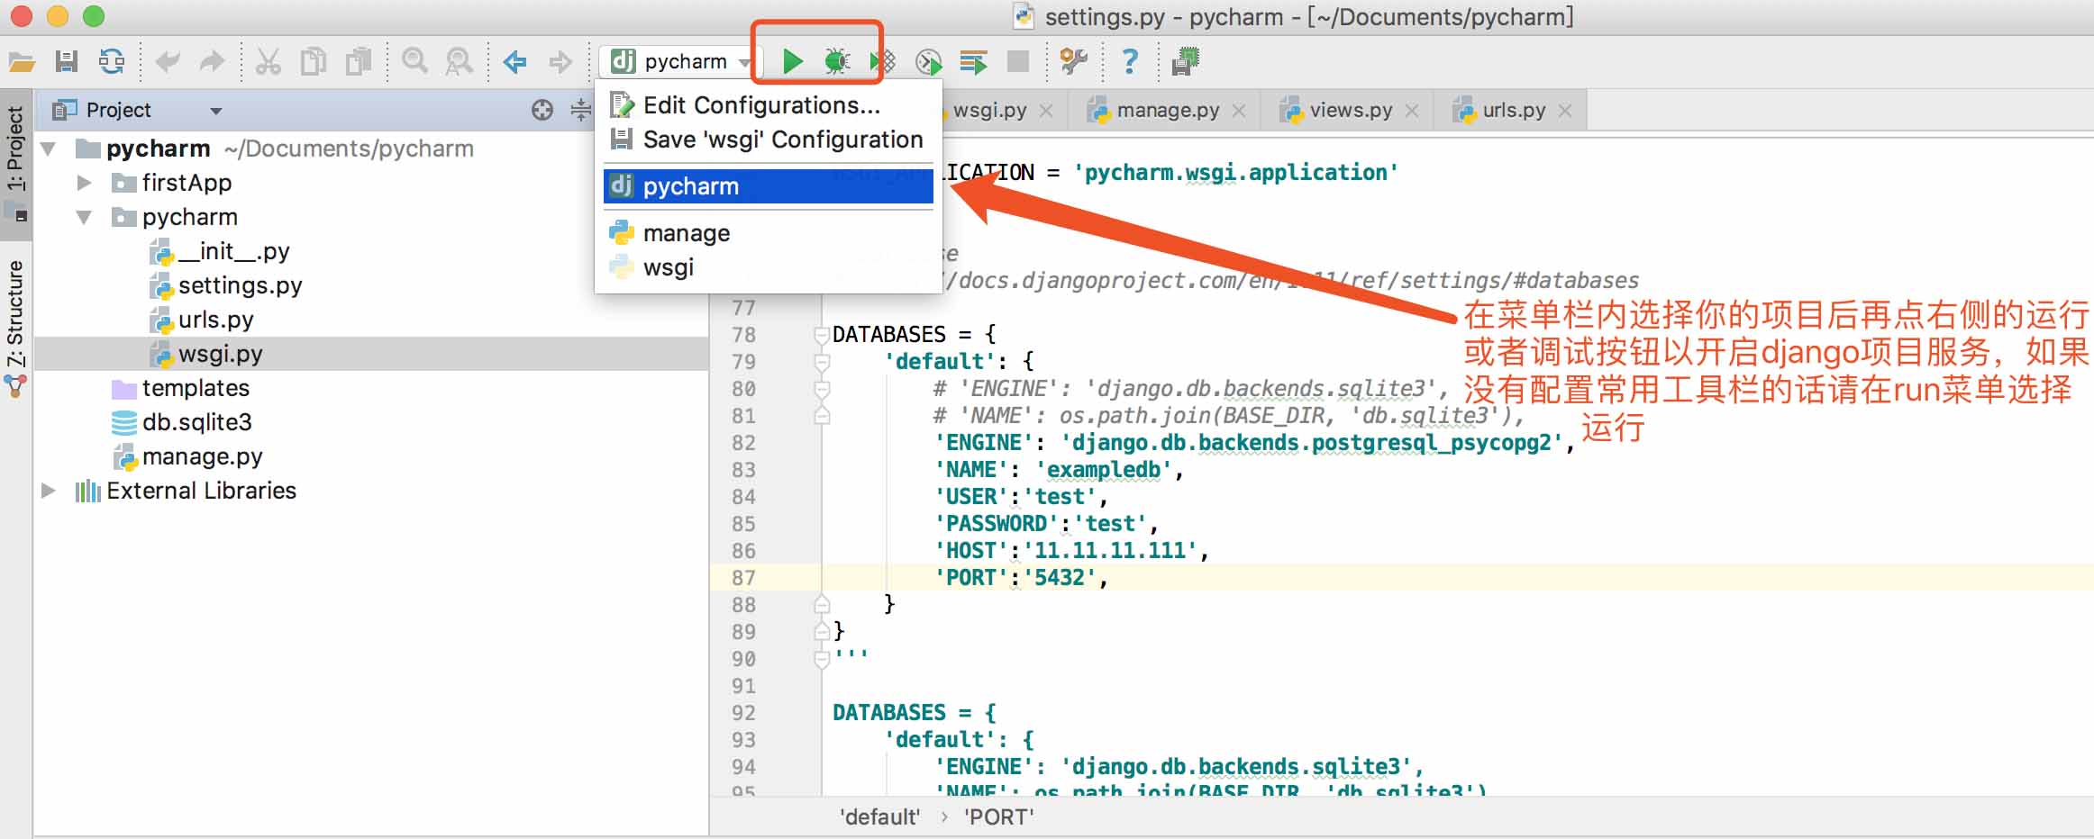Image resolution: width=2094 pixels, height=839 pixels.
Task: Click the lines-with-green-arrow run icon
Action: tap(973, 61)
